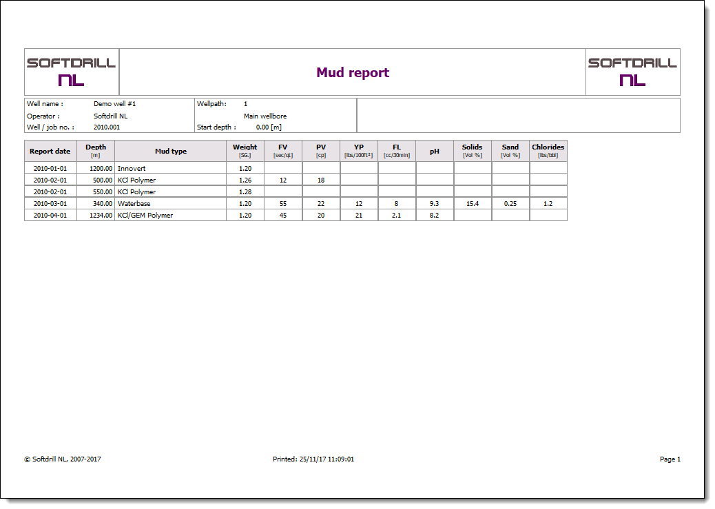The height and width of the screenshot is (509, 715).
Task: Select the Demo well #1 well name
Action: coord(114,104)
